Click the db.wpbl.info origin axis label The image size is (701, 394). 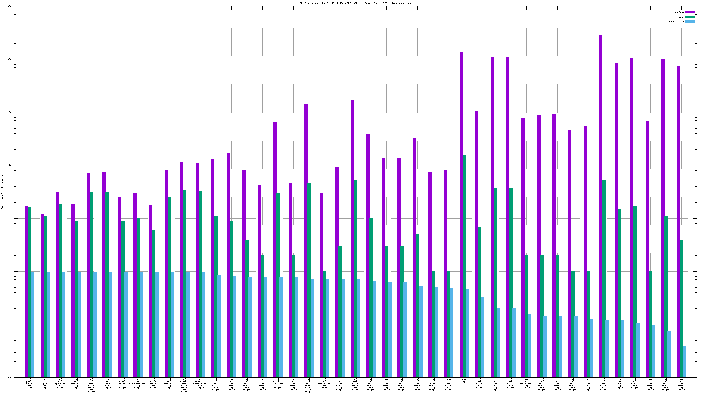(45, 383)
